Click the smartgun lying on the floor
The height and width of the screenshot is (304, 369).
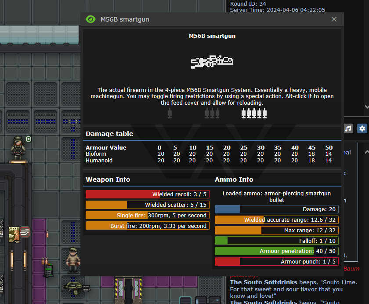pos(76,287)
